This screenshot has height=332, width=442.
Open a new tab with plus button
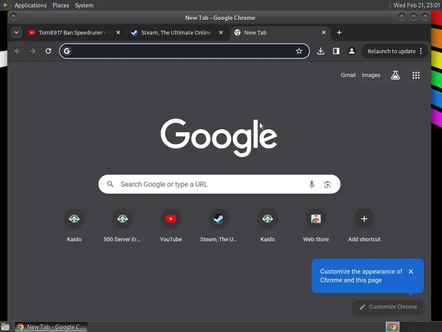click(339, 32)
